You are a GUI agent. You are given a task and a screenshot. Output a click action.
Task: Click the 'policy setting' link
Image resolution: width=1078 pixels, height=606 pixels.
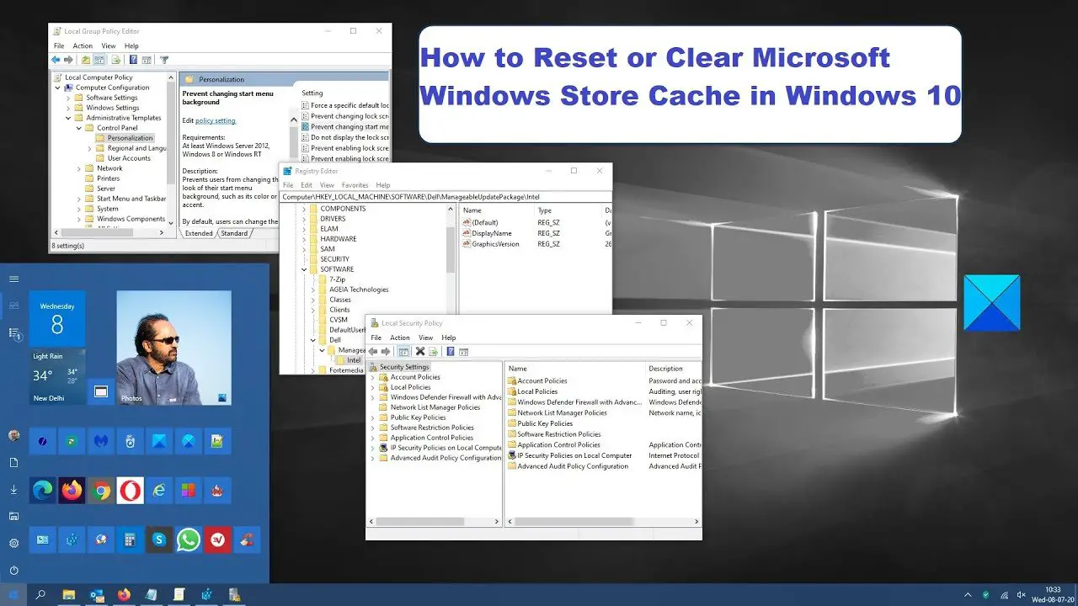point(216,121)
